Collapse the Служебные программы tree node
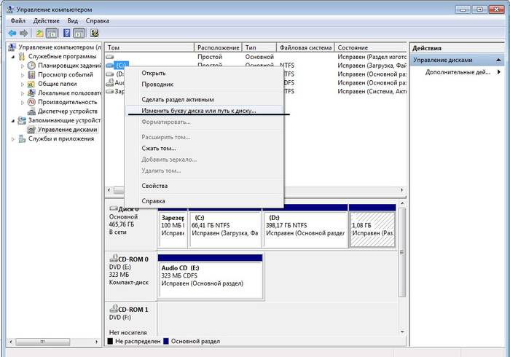The height and width of the screenshot is (357, 510). click(x=12, y=57)
